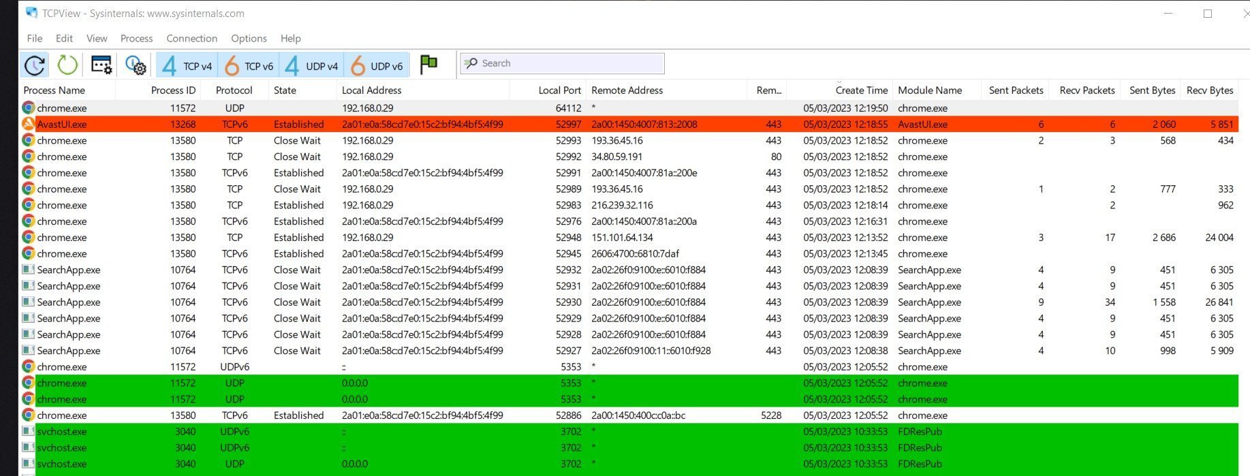Select the AvastUI.exe process name
This screenshot has height=476, width=1250.
(x=62, y=125)
